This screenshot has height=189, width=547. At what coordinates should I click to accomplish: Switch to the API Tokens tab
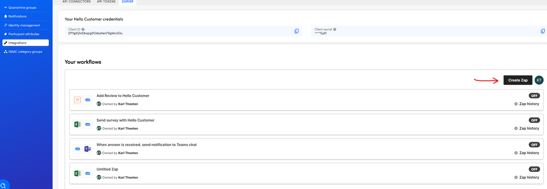click(106, 2)
